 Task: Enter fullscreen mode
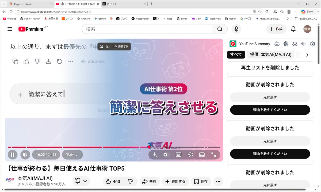click(x=213, y=155)
